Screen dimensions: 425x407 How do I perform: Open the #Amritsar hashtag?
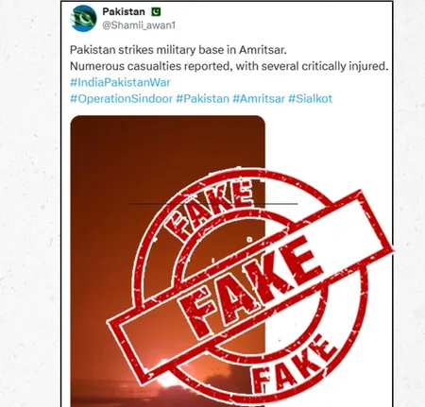click(x=259, y=99)
